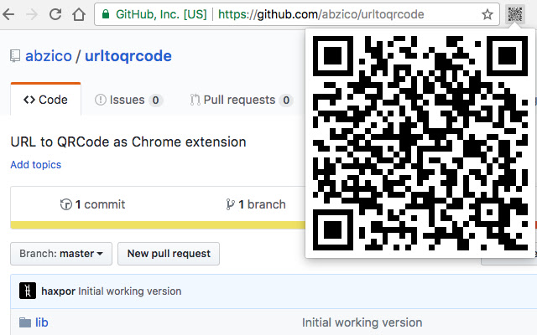
Task: Click the branch fork icon
Action: (230, 204)
